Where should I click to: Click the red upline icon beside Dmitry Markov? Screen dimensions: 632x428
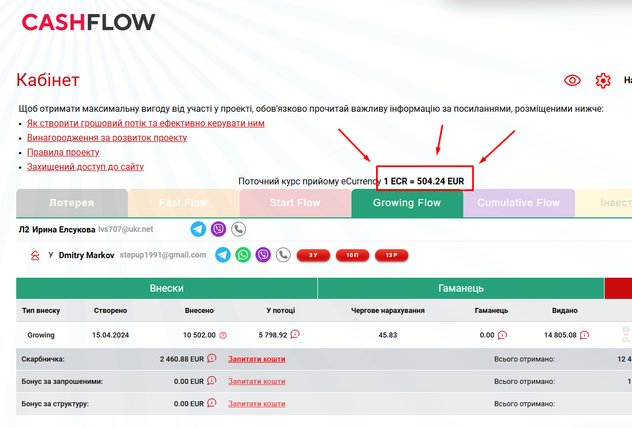pyautogui.click(x=35, y=255)
